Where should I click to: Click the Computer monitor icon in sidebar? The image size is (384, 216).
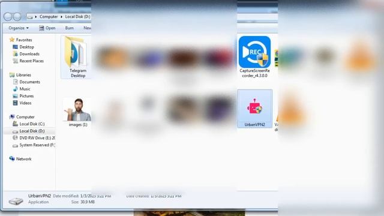point(12,117)
